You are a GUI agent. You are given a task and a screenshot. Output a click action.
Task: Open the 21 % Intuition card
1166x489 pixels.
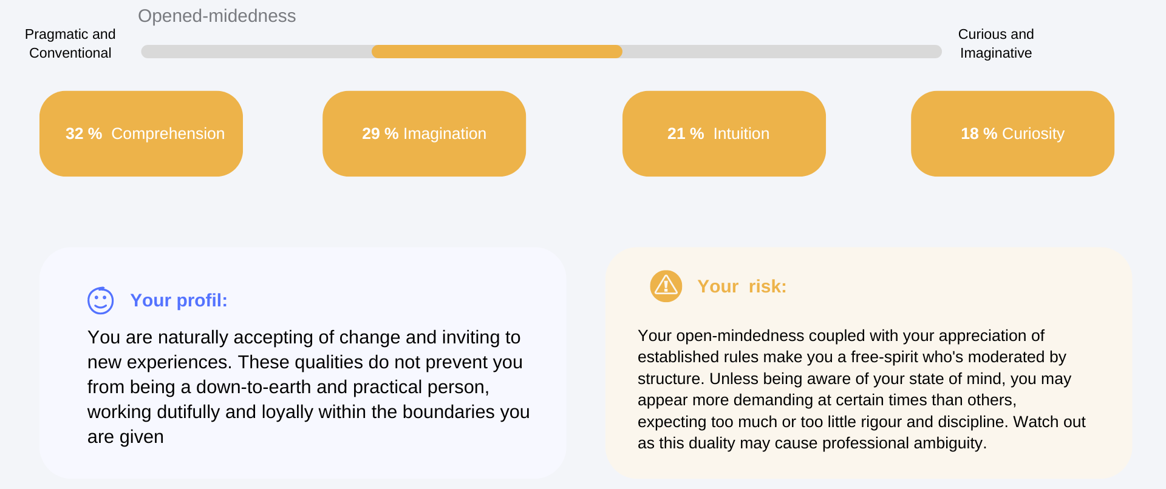724,133
